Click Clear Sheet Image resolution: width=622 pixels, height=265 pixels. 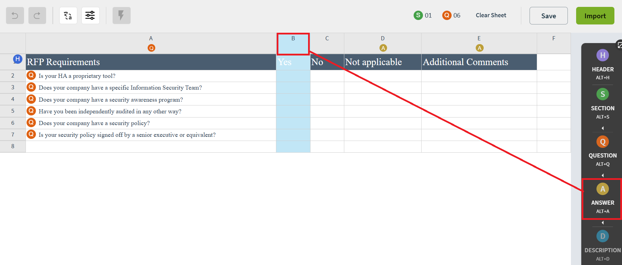(491, 15)
